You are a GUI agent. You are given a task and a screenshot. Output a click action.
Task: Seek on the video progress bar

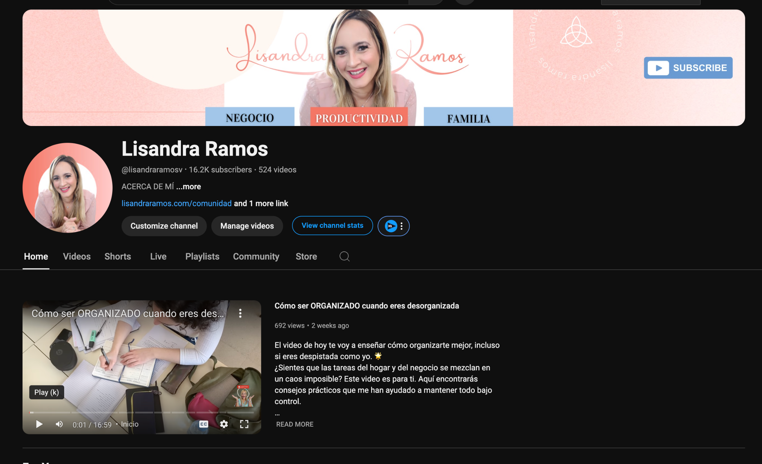click(142, 412)
